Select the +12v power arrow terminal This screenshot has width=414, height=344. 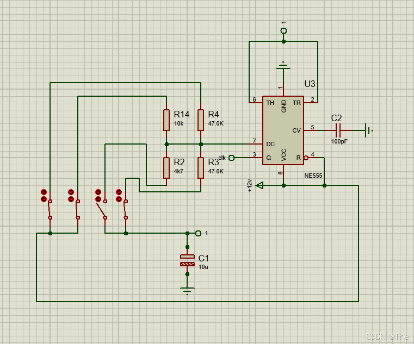[x=260, y=186]
